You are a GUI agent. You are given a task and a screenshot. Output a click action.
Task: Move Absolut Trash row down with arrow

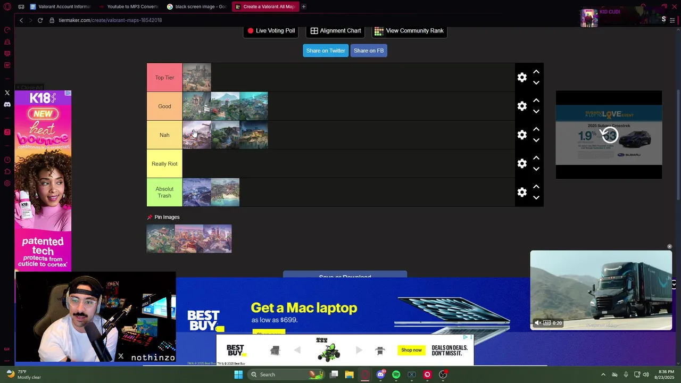536,198
